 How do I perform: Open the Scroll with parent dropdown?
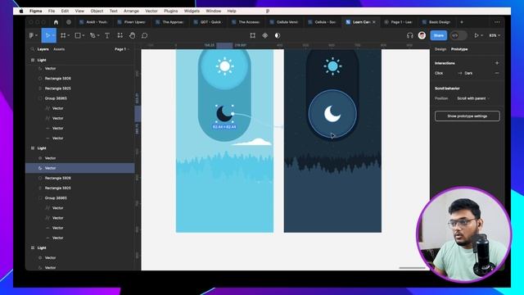pos(473,98)
